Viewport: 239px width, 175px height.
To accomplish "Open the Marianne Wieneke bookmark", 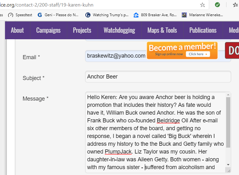I will [x=202, y=15].
